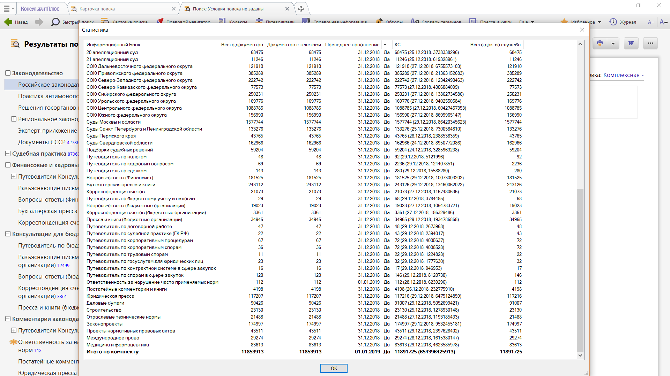The height and width of the screenshot is (376, 670).
Task: Open dropdown arrow beside hamburger menu
Action: pyautogui.click(x=13, y=9)
